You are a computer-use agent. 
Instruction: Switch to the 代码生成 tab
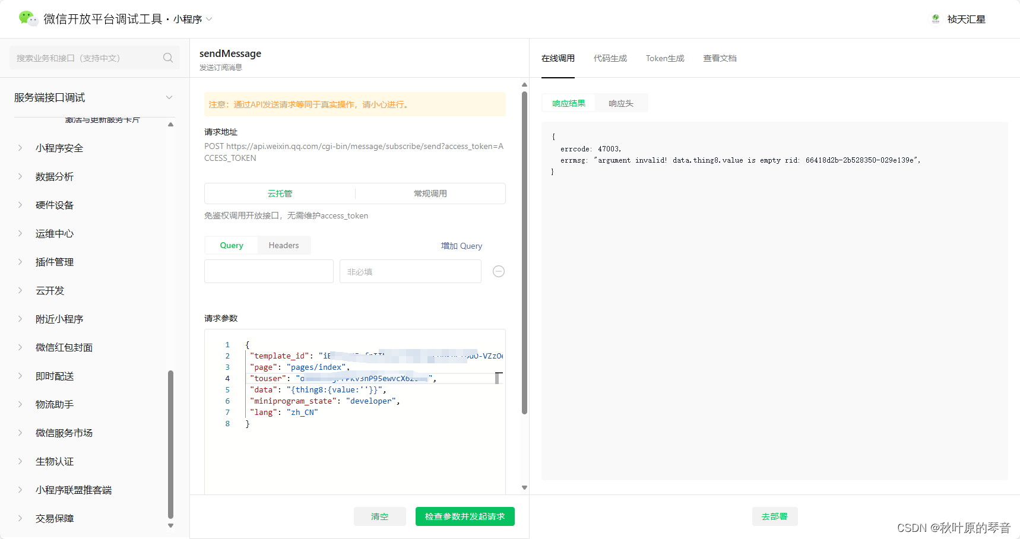tap(610, 58)
